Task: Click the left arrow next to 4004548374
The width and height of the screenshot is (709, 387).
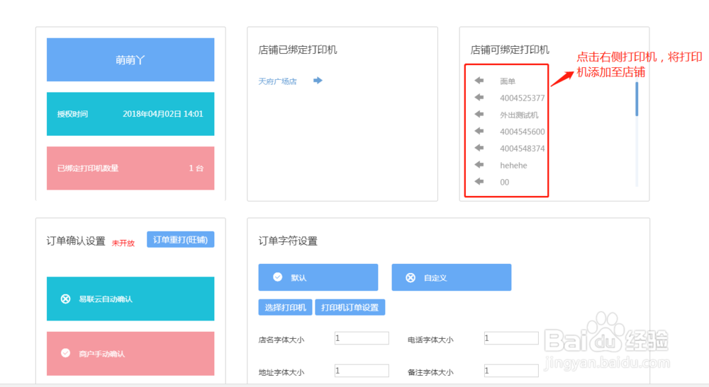Action: (x=479, y=148)
